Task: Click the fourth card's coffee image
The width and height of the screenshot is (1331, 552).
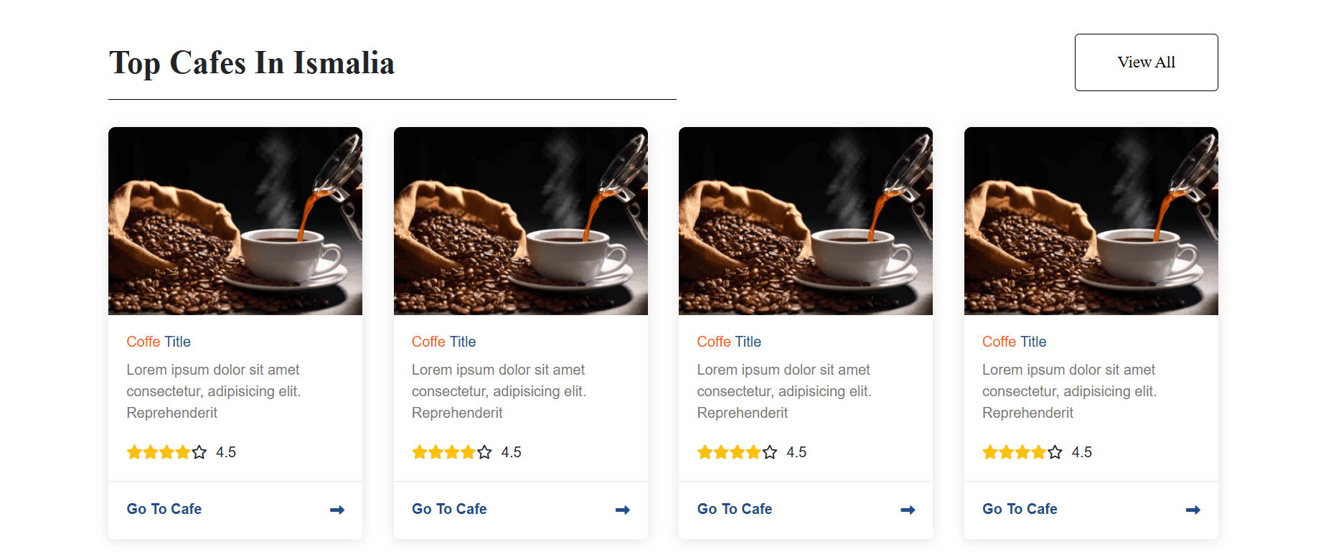Action: coord(1091,221)
